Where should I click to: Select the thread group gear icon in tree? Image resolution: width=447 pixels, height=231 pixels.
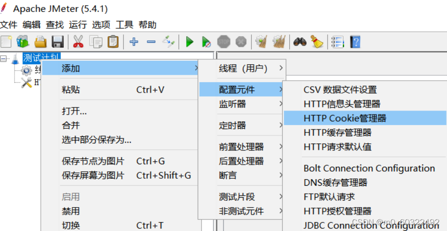[x=26, y=70]
